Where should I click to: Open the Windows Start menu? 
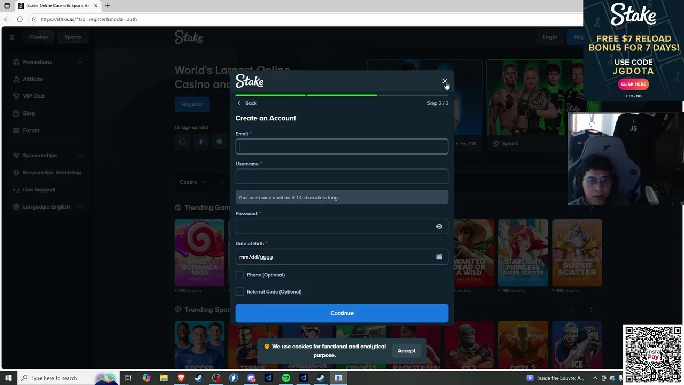[8, 378]
